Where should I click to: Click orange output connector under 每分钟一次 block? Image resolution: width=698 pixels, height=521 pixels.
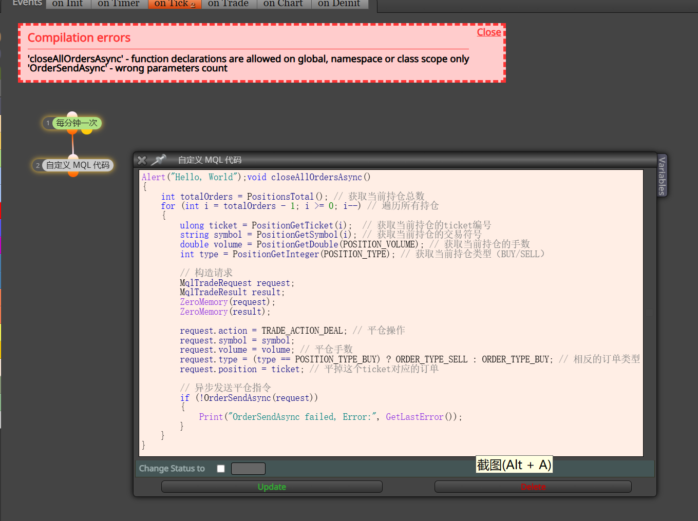tap(72, 131)
